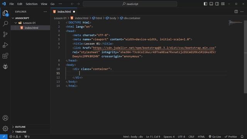Open the Run and Debug view
247x139 pixels.
tap(5, 45)
